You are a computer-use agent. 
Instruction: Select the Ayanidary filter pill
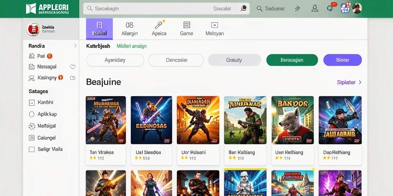[x=115, y=60]
